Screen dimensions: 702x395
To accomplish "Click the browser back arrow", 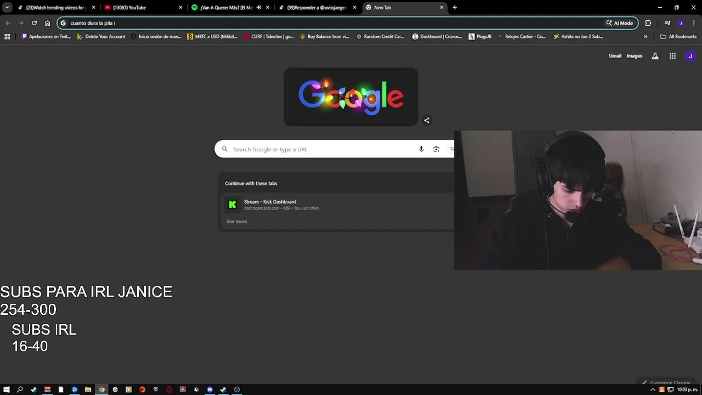I will pos(8,23).
